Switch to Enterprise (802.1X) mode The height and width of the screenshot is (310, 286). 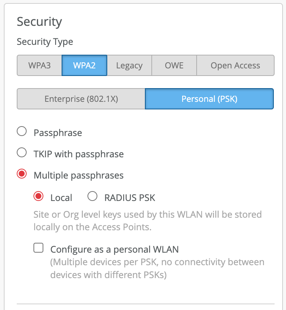pos(81,99)
